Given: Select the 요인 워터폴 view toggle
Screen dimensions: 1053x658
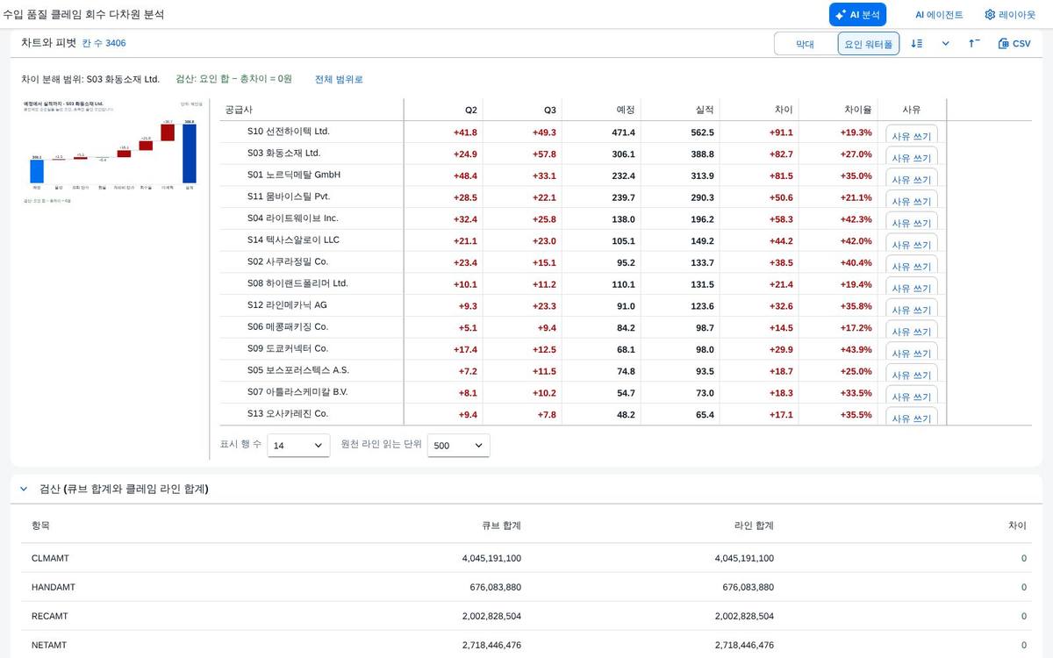Looking at the screenshot, I should (x=869, y=44).
